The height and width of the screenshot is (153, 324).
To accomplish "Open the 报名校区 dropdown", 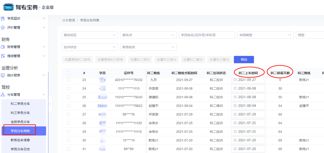I will 90,35.
